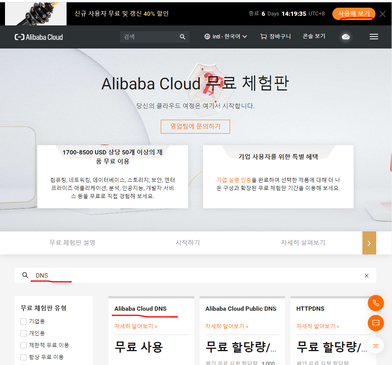The height and width of the screenshot is (365, 392).
Task: Click the 사용해 보기 button
Action: pos(354,13)
